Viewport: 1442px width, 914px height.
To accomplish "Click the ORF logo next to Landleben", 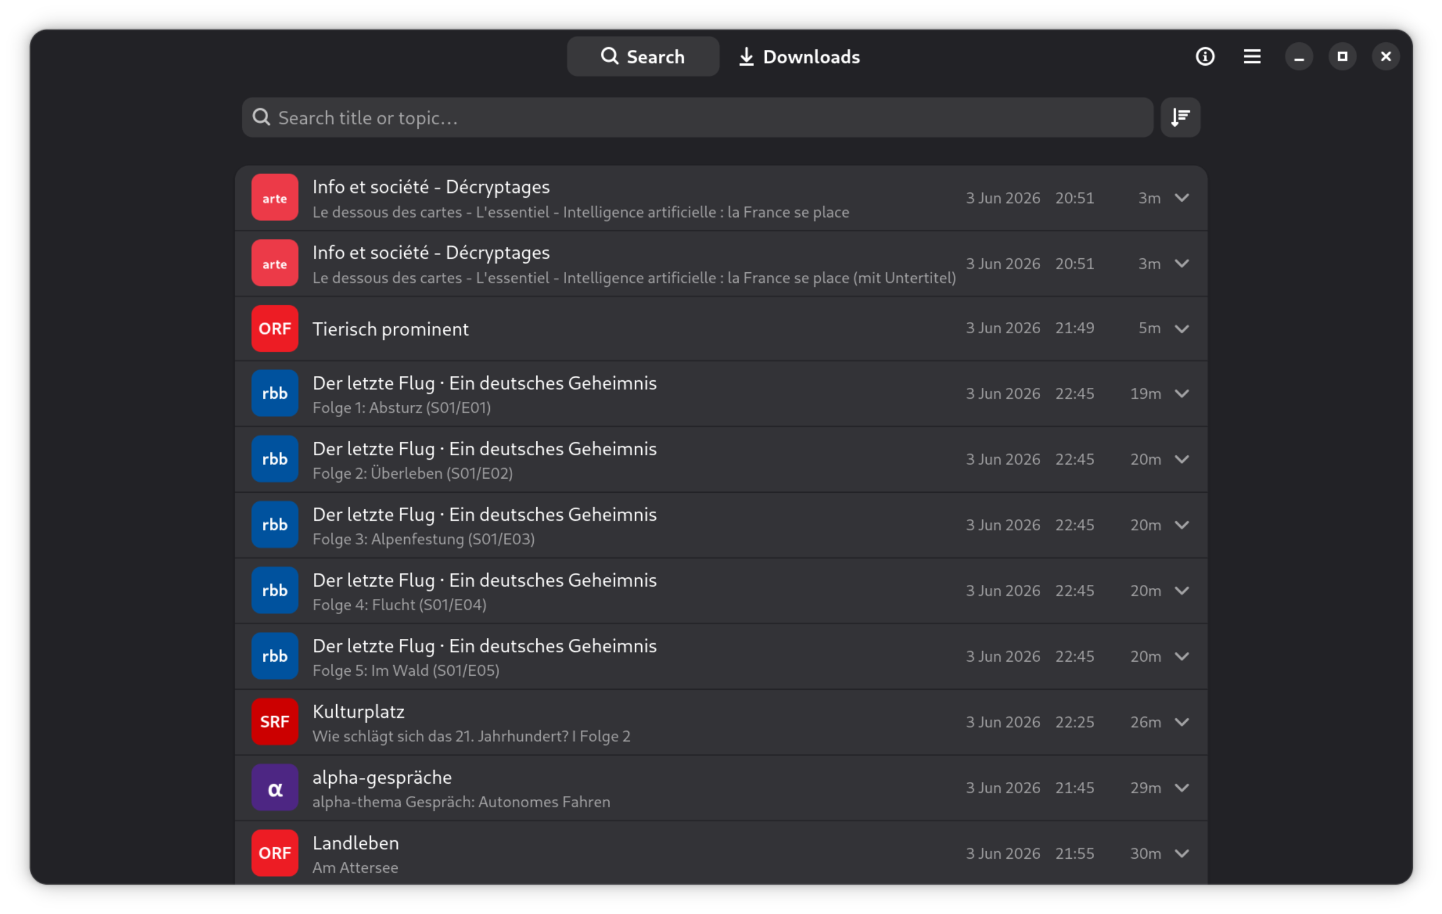I will point(275,854).
